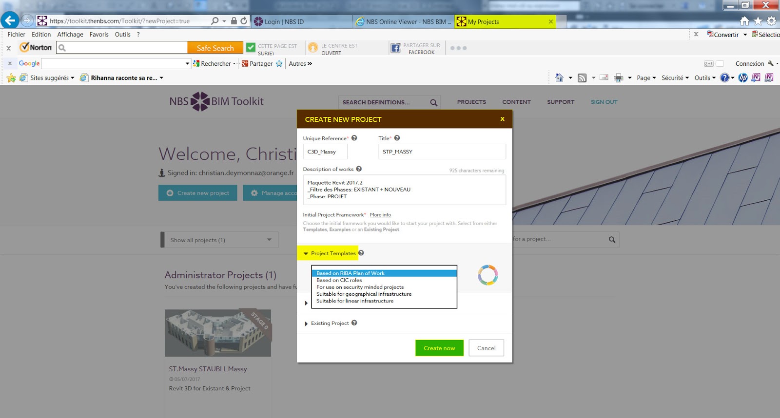
Task: Click the Print icon in command bar
Action: 619,78
